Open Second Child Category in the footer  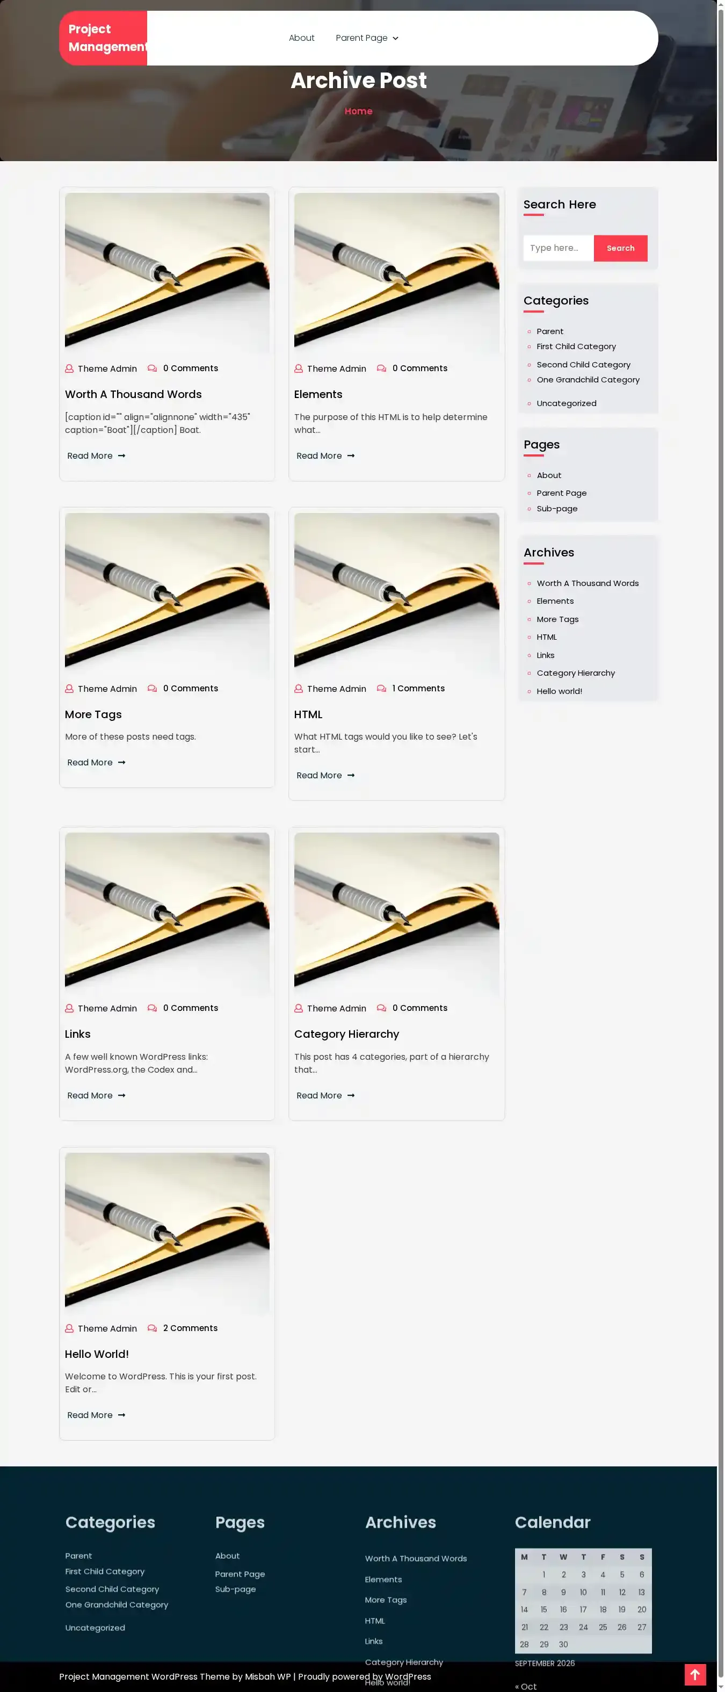tap(112, 1589)
